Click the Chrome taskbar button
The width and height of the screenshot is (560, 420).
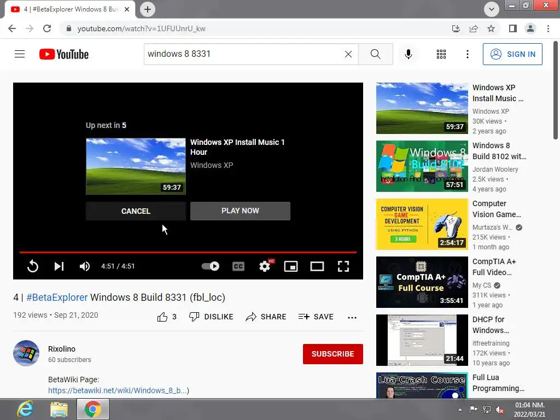tap(93, 409)
